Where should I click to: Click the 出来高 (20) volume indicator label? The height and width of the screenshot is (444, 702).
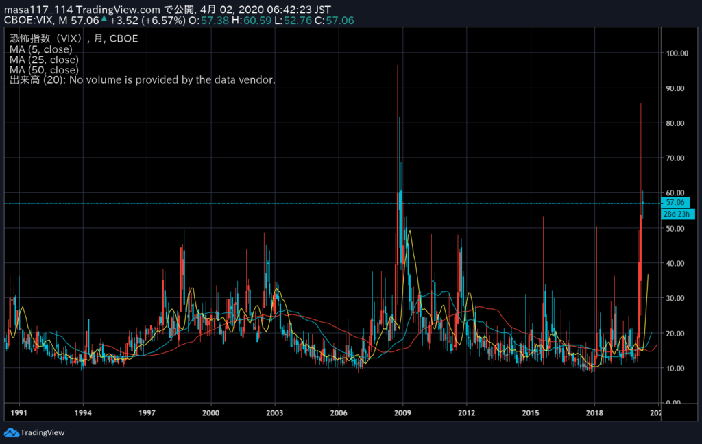coord(143,80)
